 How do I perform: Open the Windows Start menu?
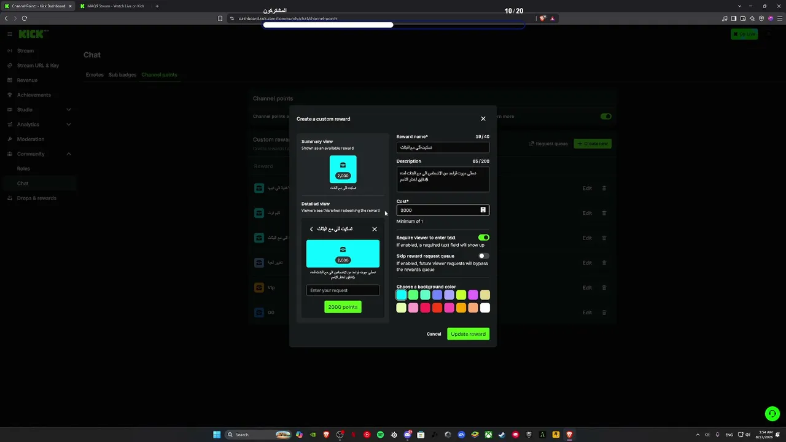tap(217, 435)
